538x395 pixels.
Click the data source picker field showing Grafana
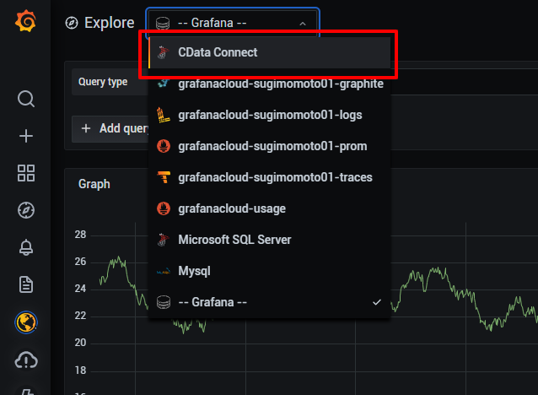[x=233, y=23]
